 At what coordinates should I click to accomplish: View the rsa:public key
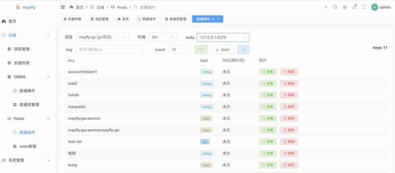pos(267,107)
